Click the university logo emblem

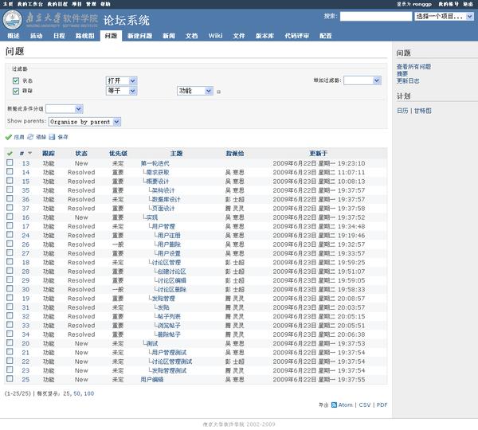(13, 20)
